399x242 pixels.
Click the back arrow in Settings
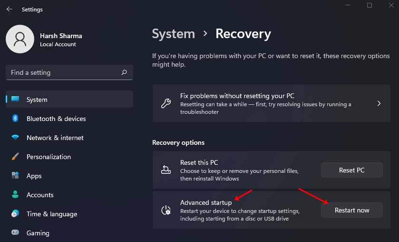[x=9, y=9]
